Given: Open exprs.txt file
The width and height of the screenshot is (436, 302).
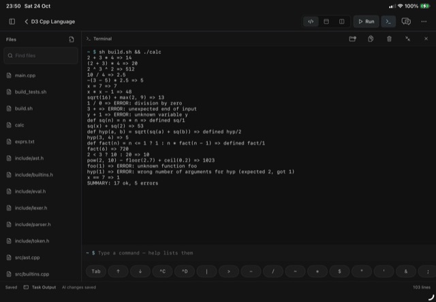Looking at the screenshot, I should click(x=41, y=141).
